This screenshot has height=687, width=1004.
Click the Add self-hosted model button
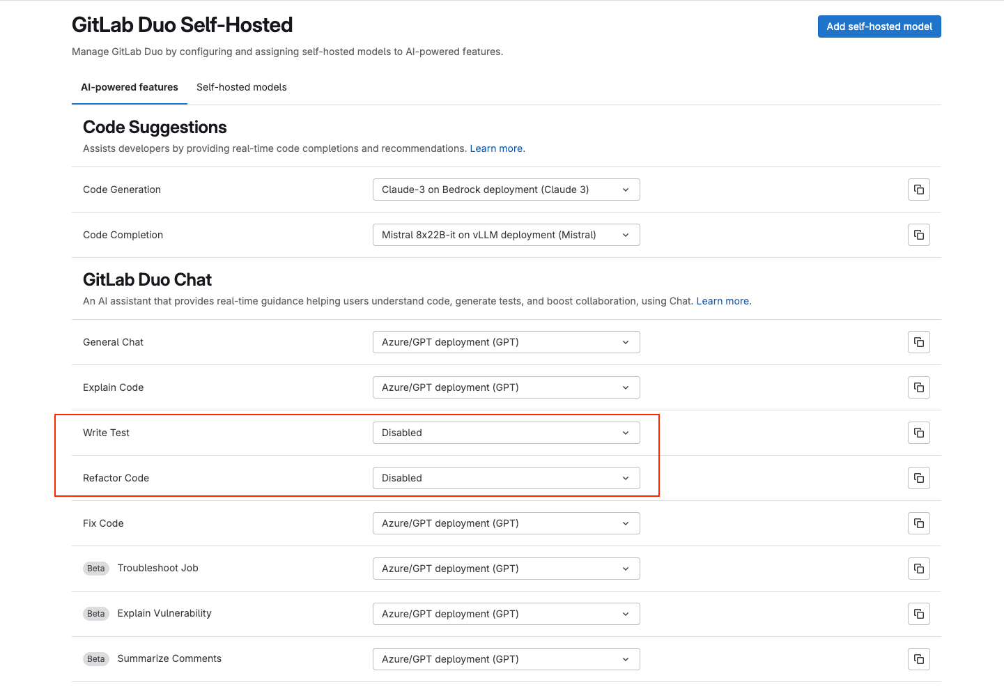(x=879, y=26)
